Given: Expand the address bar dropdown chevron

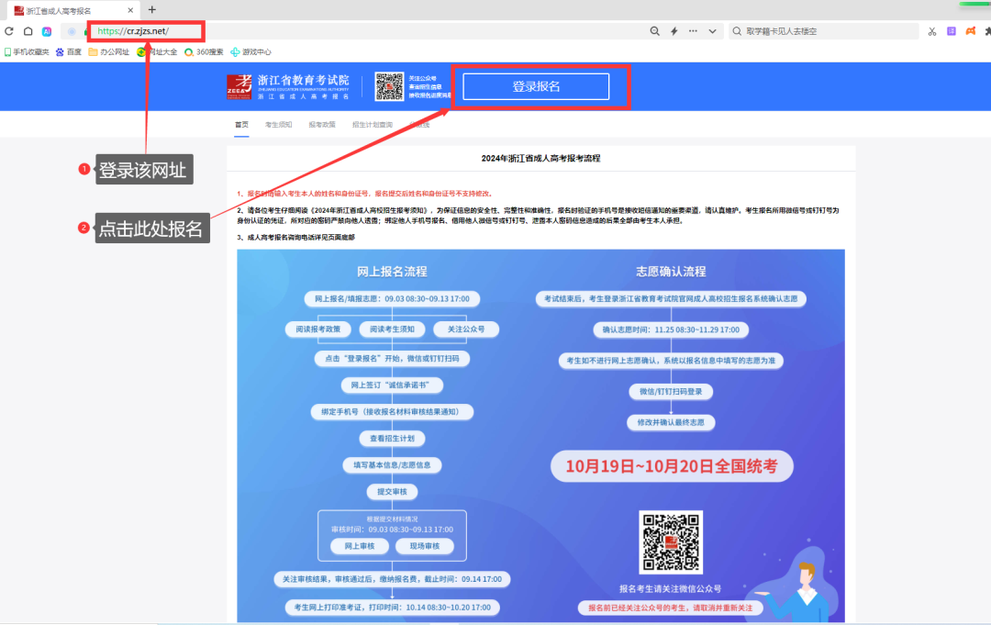Looking at the screenshot, I should (x=713, y=31).
